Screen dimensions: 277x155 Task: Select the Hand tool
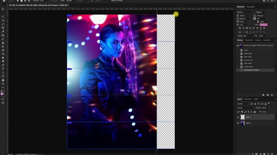tap(3, 80)
